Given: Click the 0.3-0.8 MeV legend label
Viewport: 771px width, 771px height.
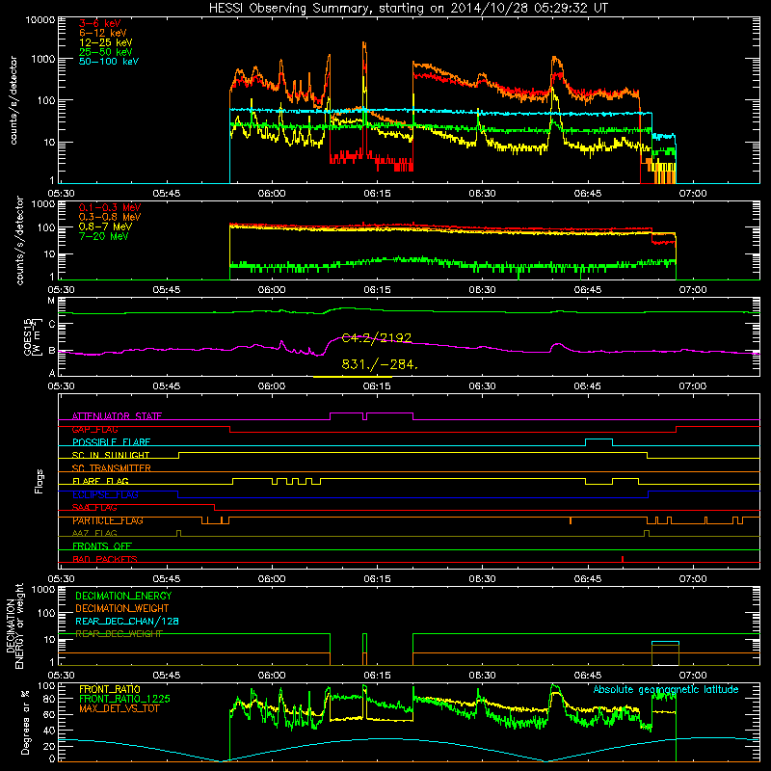Looking at the screenshot, I should (x=110, y=217).
